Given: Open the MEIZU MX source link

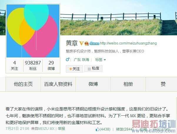Looking at the screenshot, I should (x=46, y=129).
